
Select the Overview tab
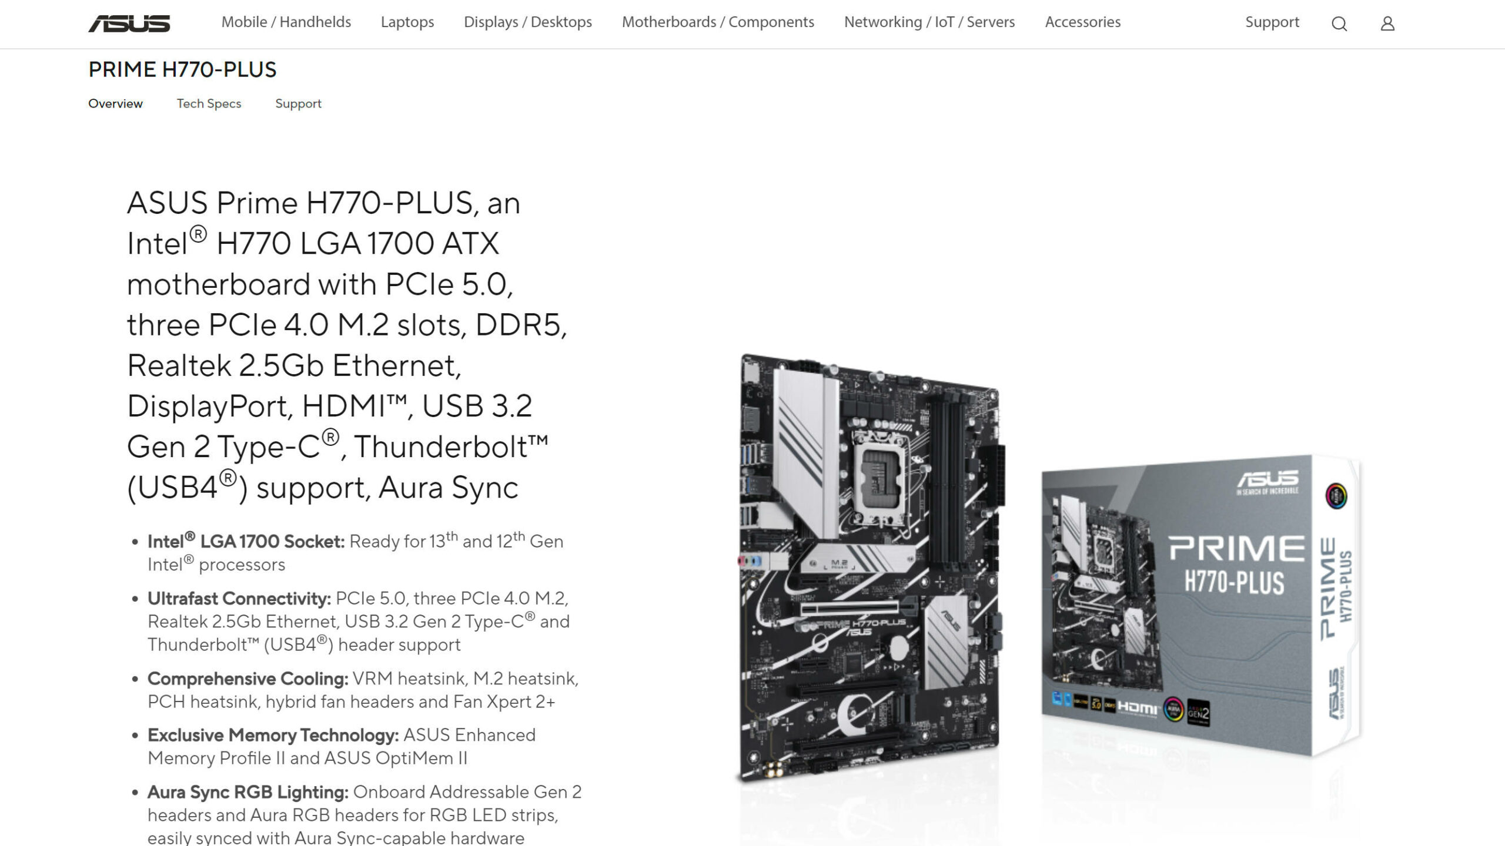tap(115, 103)
